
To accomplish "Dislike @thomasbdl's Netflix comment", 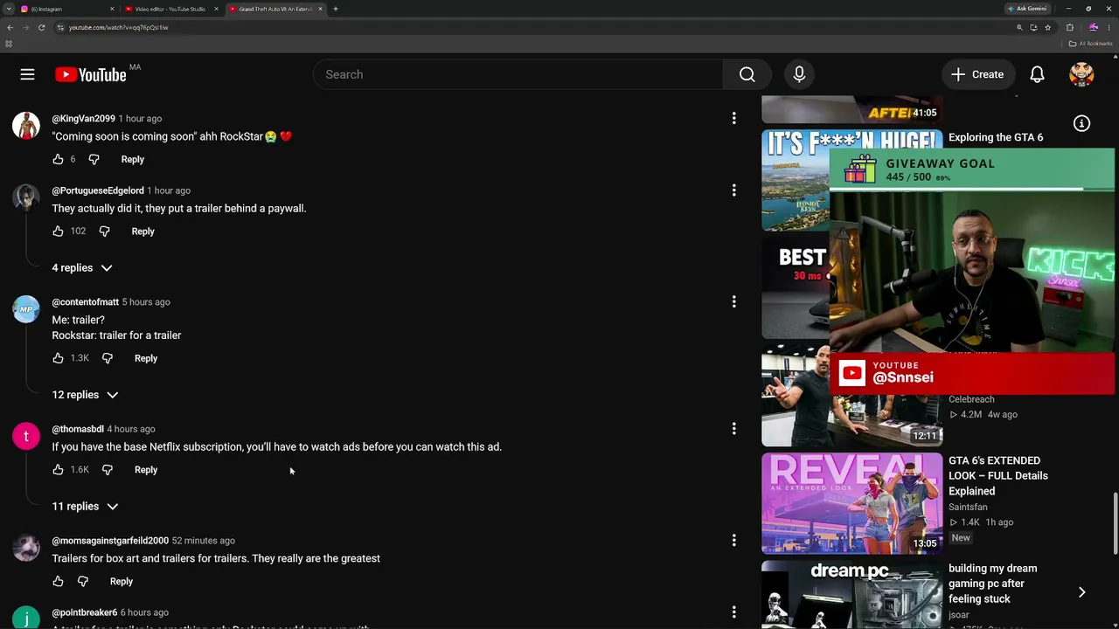I will (x=108, y=469).
